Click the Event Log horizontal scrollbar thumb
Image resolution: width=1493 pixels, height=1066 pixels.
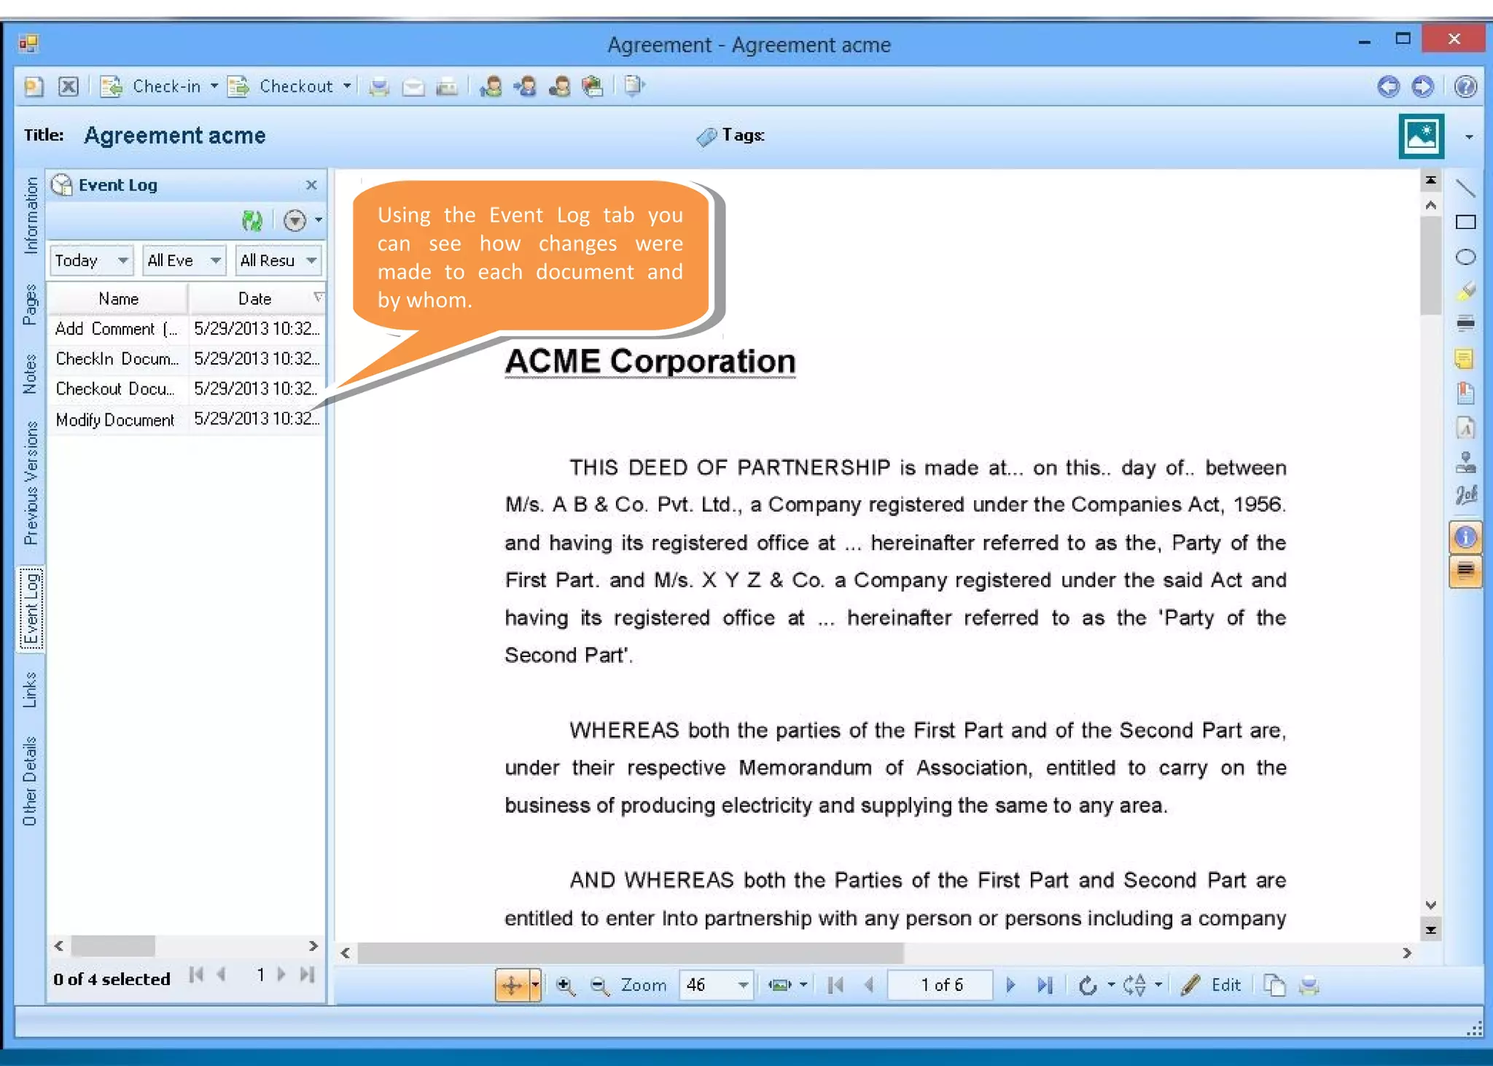click(x=113, y=946)
